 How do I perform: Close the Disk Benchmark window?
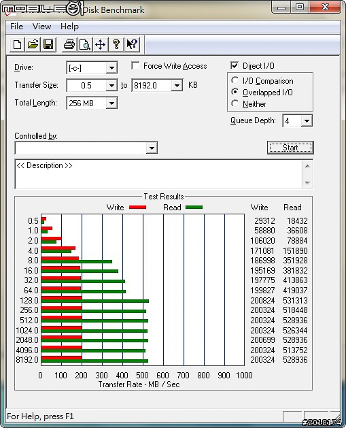coord(325,7)
